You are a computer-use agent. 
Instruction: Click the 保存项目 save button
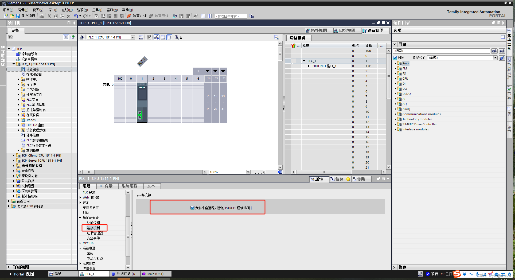25,16
